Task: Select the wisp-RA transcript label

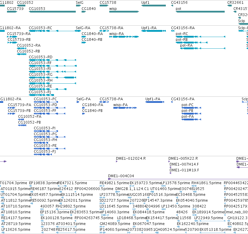Action: click(x=116, y=34)
